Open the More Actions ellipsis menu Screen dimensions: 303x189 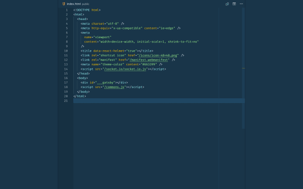tap(241, 4)
